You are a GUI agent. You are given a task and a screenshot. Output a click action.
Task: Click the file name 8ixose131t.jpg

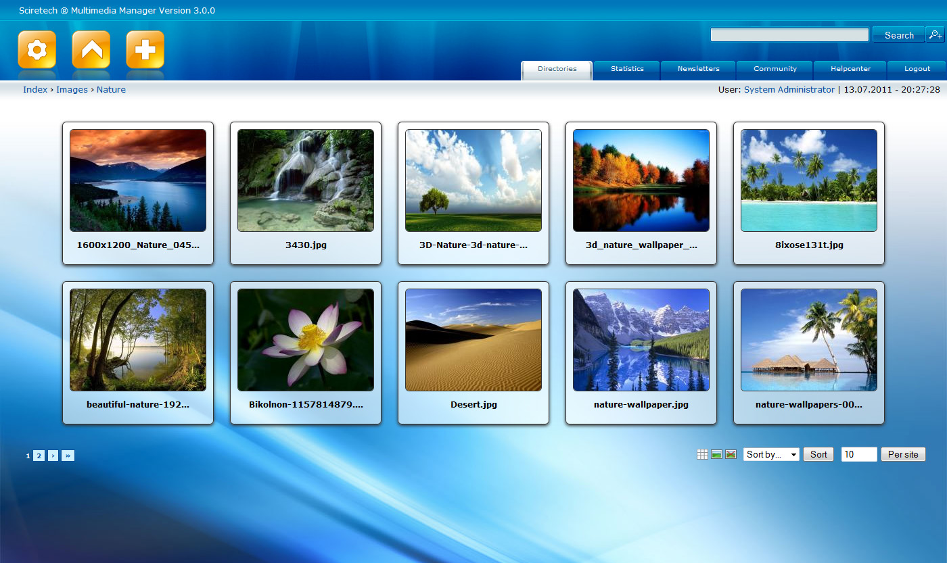[x=809, y=245]
